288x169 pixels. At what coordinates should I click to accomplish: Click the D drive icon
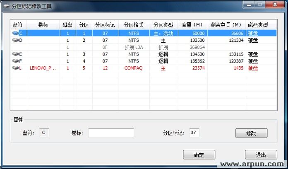click(x=15, y=40)
